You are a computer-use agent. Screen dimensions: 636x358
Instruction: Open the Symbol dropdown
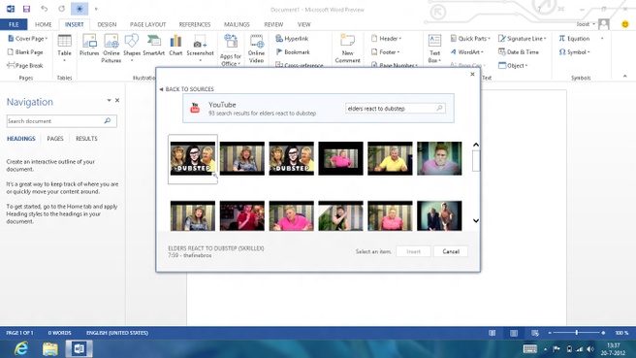pos(574,52)
